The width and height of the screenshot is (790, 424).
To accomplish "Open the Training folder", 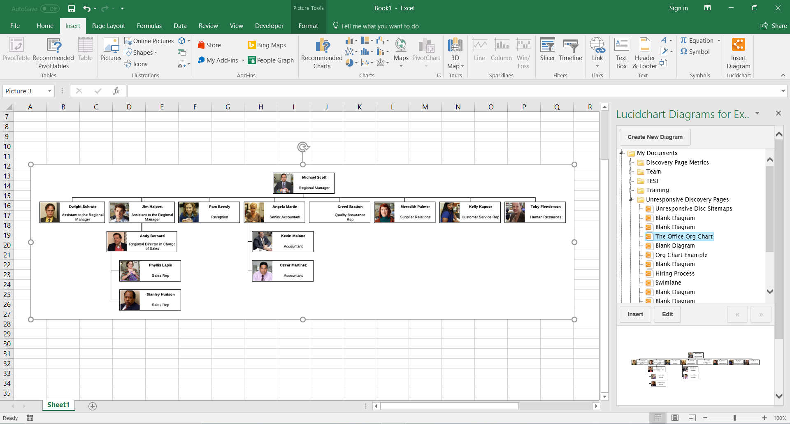I will tap(657, 190).
